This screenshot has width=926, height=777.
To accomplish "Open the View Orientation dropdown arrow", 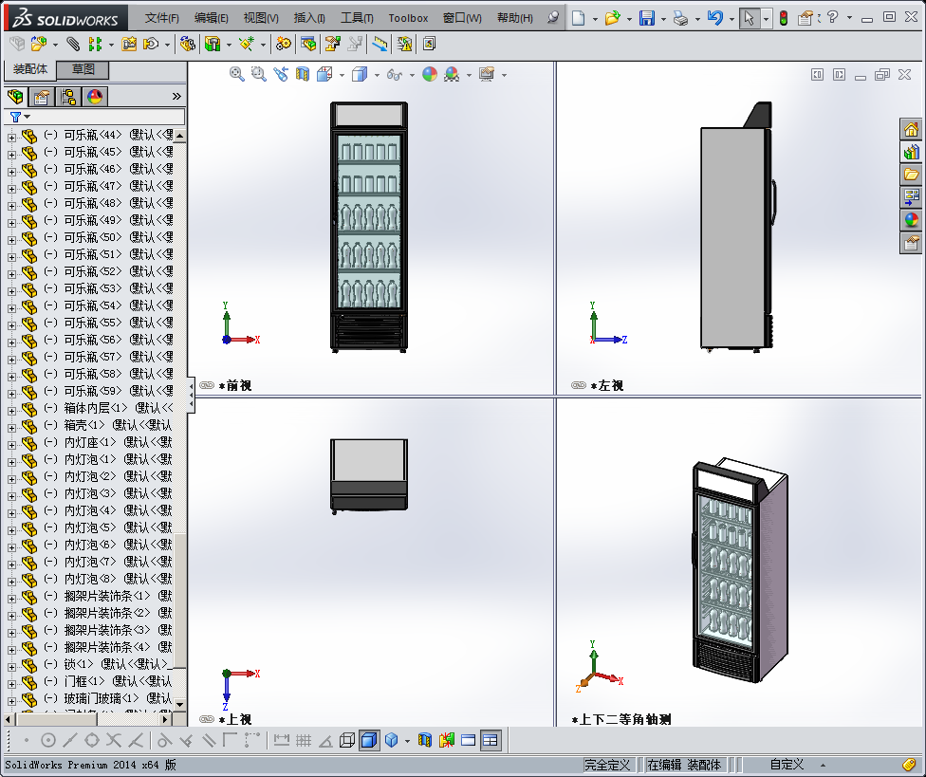I will point(342,75).
